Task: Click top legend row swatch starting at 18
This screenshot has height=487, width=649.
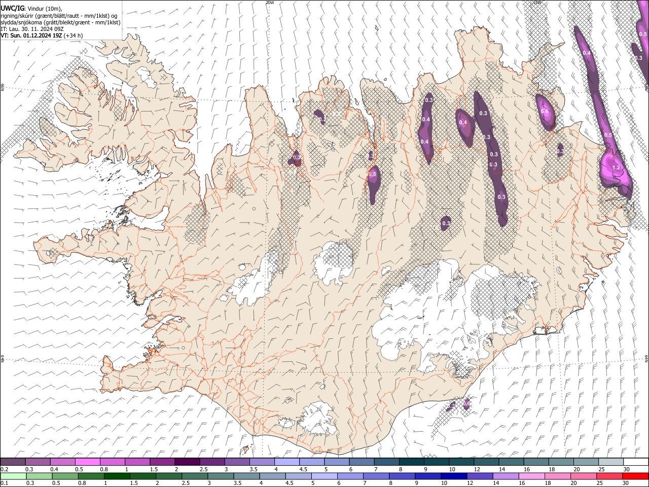Action: tap(561, 462)
